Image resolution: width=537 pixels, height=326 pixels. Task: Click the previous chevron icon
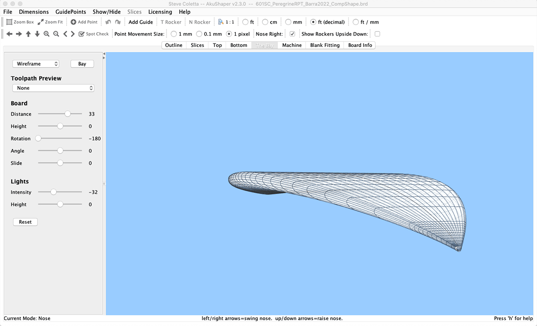tap(65, 34)
